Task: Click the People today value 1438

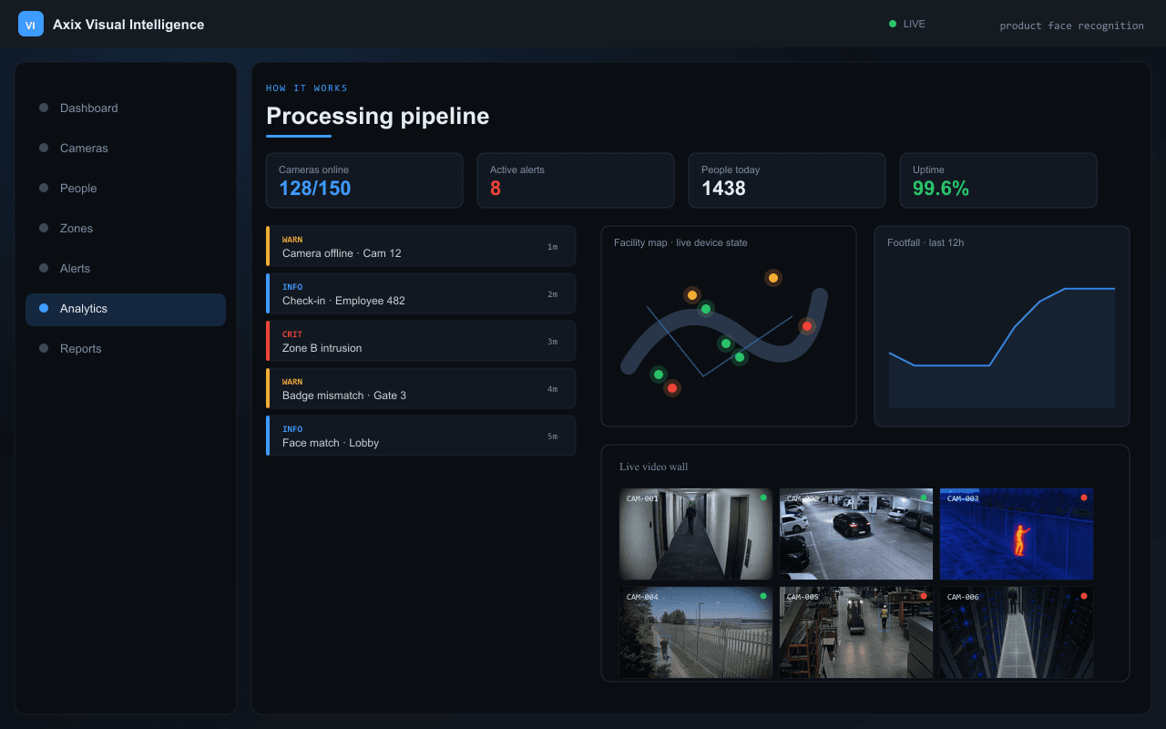Action: [x=723, y=189]
